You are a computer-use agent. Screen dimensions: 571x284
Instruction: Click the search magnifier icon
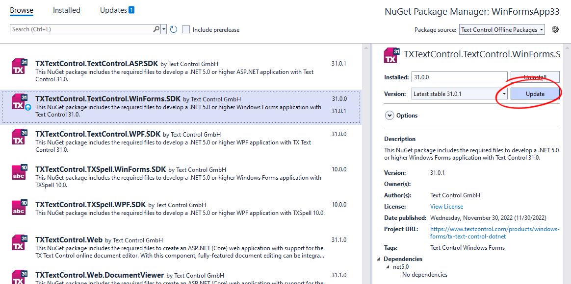156,29
